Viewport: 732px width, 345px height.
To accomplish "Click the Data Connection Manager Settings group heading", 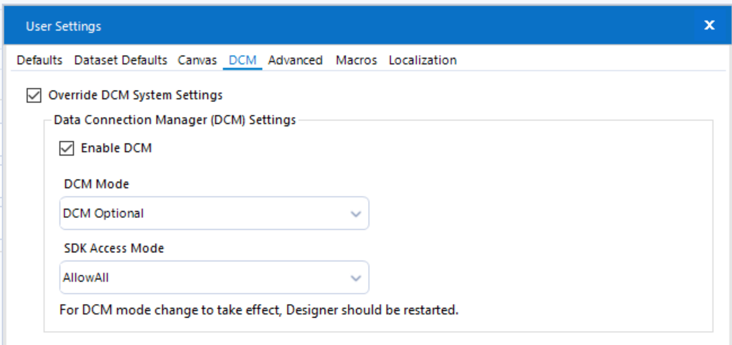I will click(x=175, y=120).
